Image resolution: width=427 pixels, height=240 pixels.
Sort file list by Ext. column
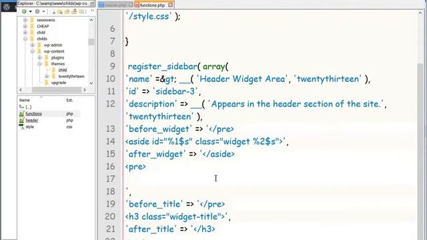tap(69, 100)
